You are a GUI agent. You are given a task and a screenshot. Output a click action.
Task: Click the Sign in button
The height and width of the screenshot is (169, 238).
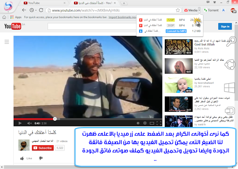coord(225,26)
